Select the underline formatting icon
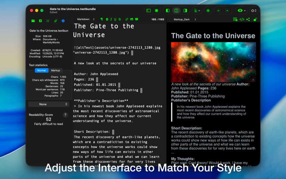This screenshot has width=286, height=179. tap(116, 19)
